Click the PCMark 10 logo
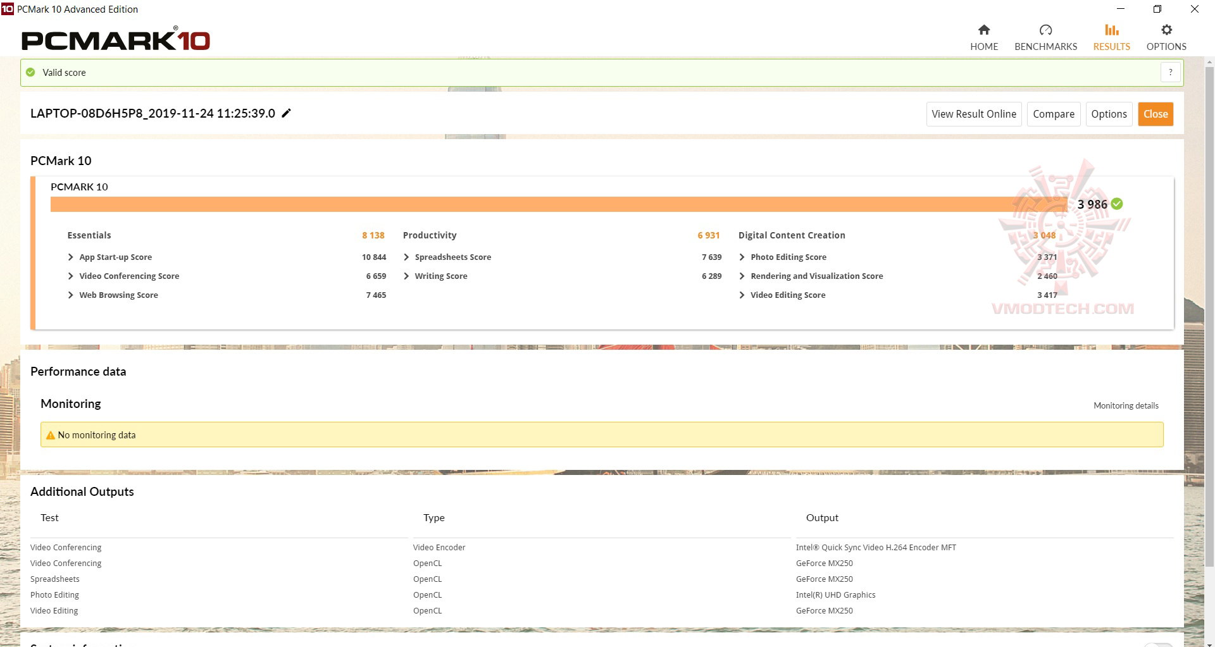 116,39
